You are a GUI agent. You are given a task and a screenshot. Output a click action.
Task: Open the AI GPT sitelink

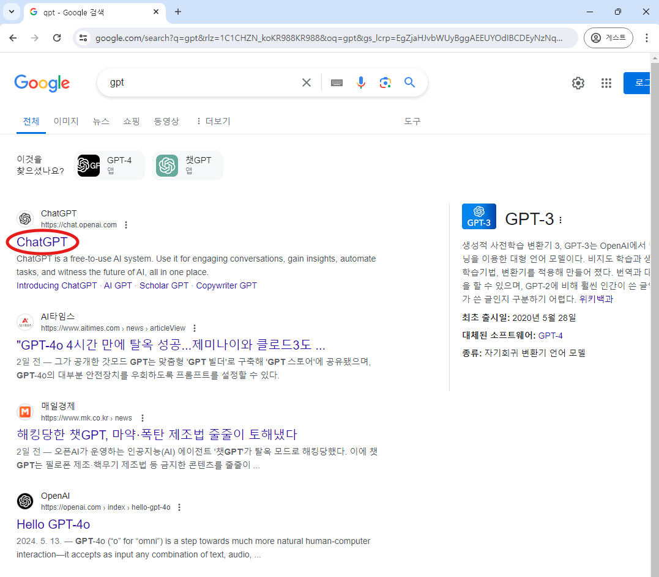click(118, 285)
